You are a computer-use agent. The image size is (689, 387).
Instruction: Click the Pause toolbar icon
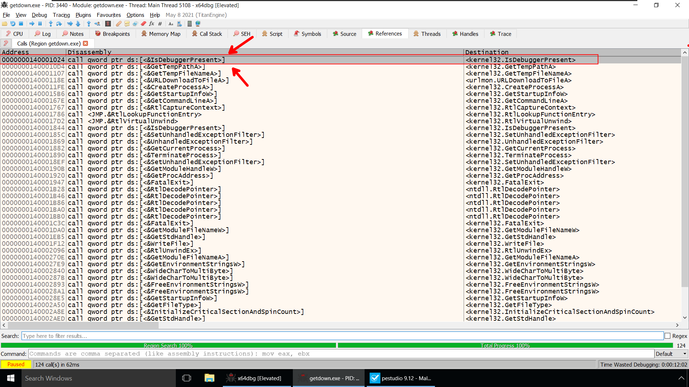tap(40, 24)
